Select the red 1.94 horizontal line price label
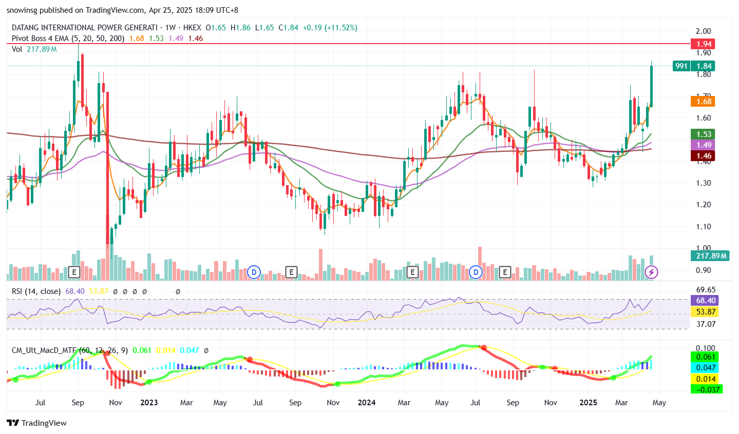Viewport: 739px width, 434px height. pyautogui.click(x=703, y=44)
